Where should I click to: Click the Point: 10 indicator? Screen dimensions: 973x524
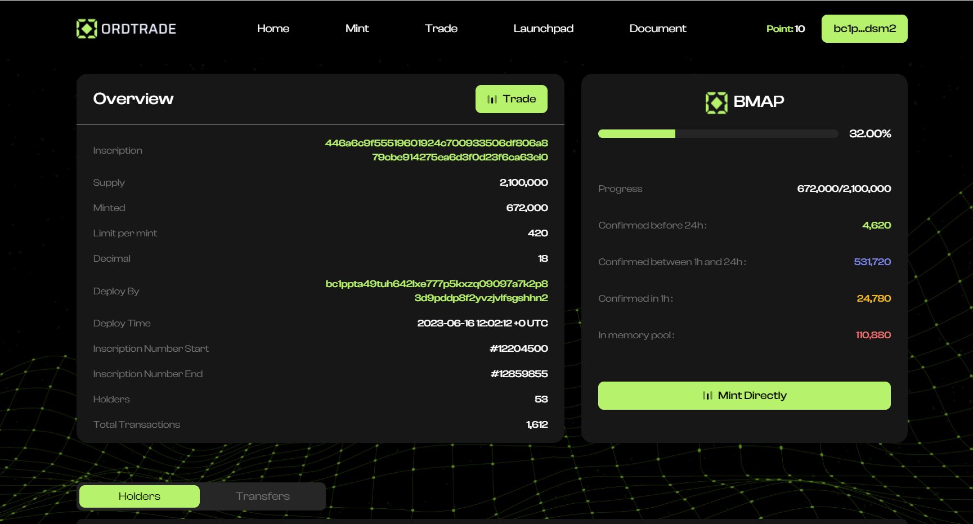pyautogui.click(x=786, y=29)
